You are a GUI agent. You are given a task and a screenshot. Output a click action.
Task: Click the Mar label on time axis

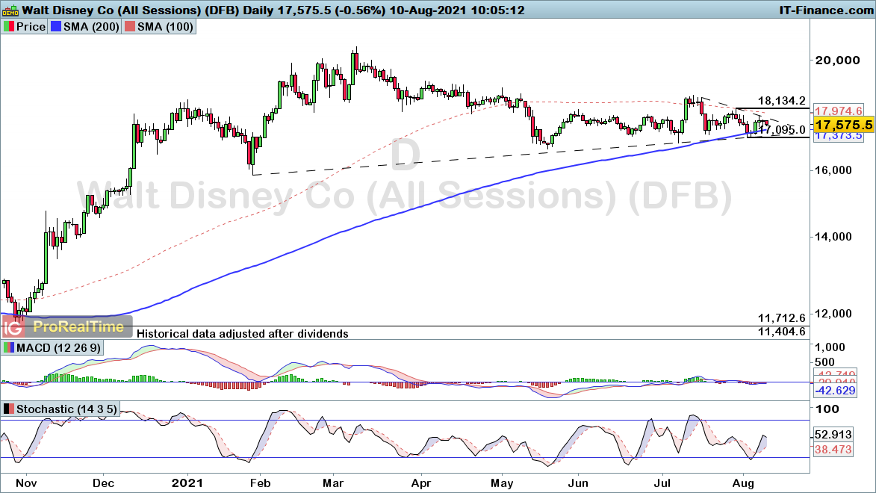tap(333, 483)
